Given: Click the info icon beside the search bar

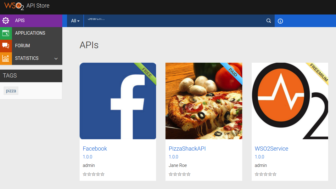Looking at the screenshot, I should pos(280,21).
